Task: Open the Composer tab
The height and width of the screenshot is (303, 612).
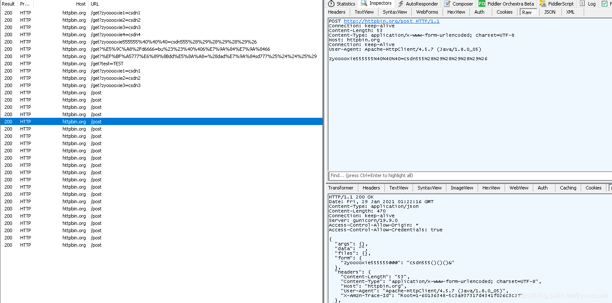Action: (459, 3)
